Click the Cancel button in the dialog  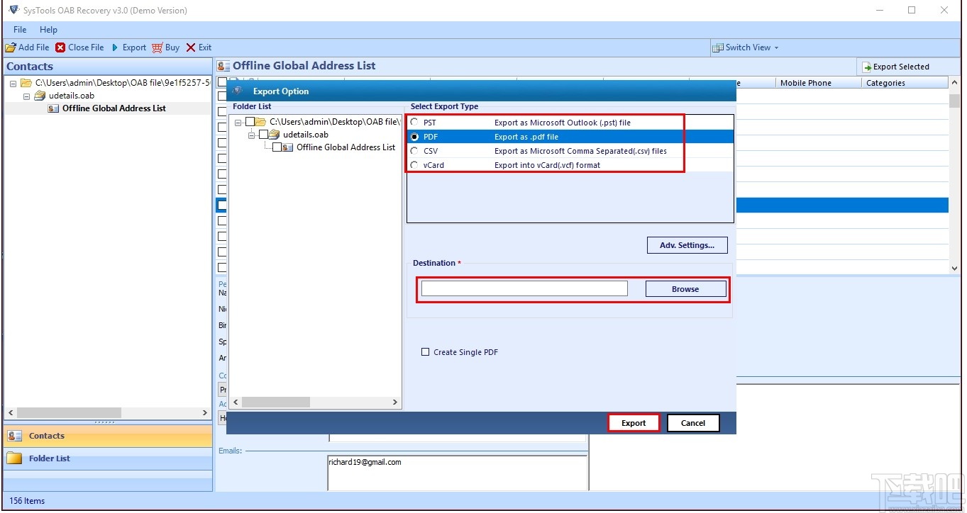point(693,423)
